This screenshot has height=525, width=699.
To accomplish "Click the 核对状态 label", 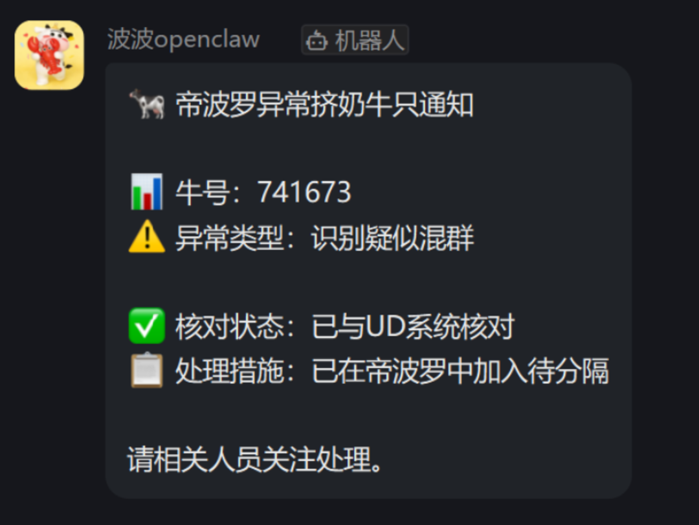I will [229, 326].
